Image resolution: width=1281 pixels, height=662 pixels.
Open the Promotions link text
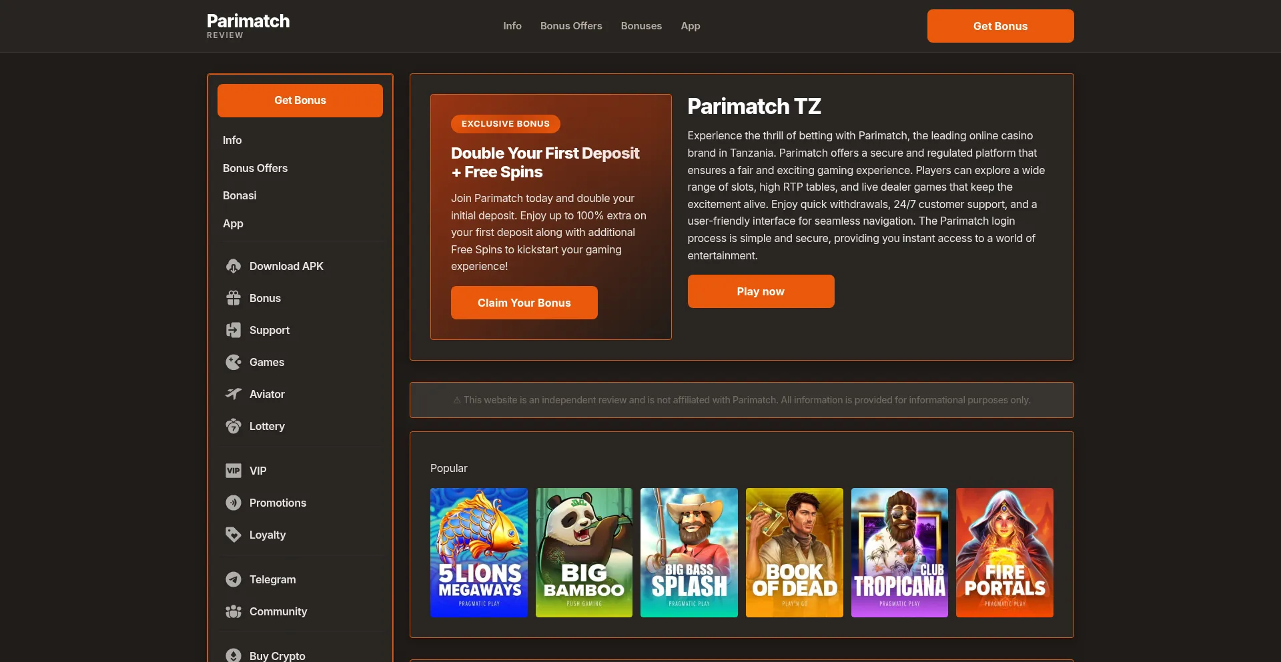pyautogui.click(x=278, y=503)
